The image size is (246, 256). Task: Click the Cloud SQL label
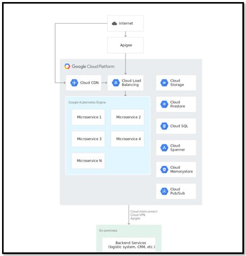(x=179, y=126)
